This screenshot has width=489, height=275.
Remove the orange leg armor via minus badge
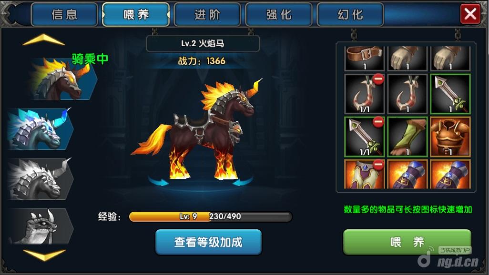click(378, 165)
